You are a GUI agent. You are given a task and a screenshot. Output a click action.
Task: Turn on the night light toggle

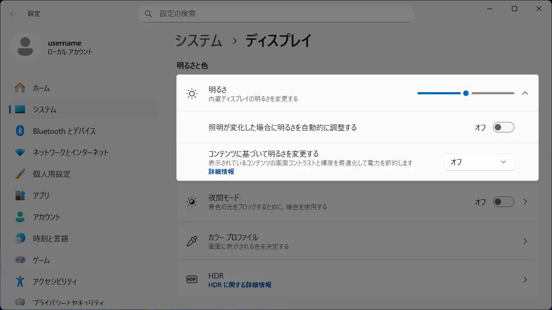point(503,201)
